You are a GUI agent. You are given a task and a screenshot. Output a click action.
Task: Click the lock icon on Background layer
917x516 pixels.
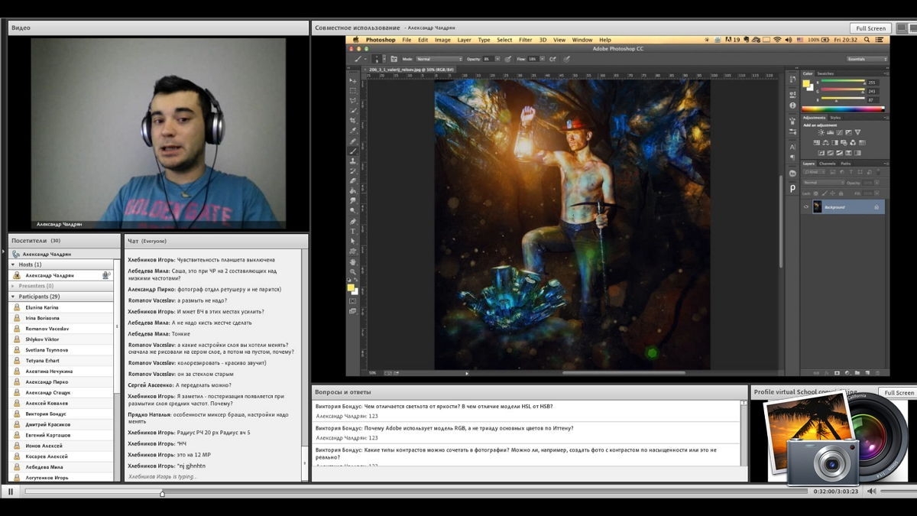(x=876, y=206)
